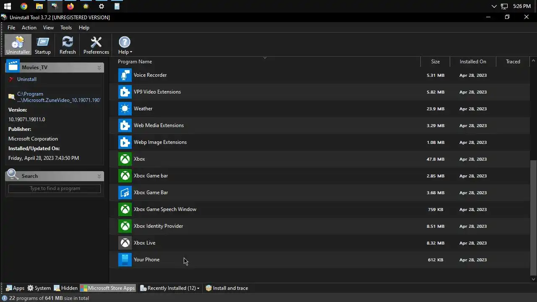Click the 5:26 PM taskbar clock
This screenshot has width=537, height=302.
pyautogui.click(x=522, y=6)
